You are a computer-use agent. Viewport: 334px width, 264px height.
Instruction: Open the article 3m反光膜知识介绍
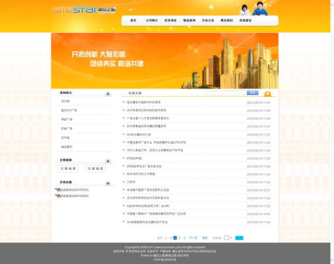coord(139,135)
